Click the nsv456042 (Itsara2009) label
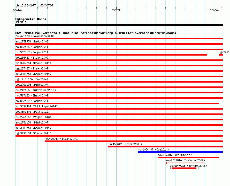 (125, 144)
